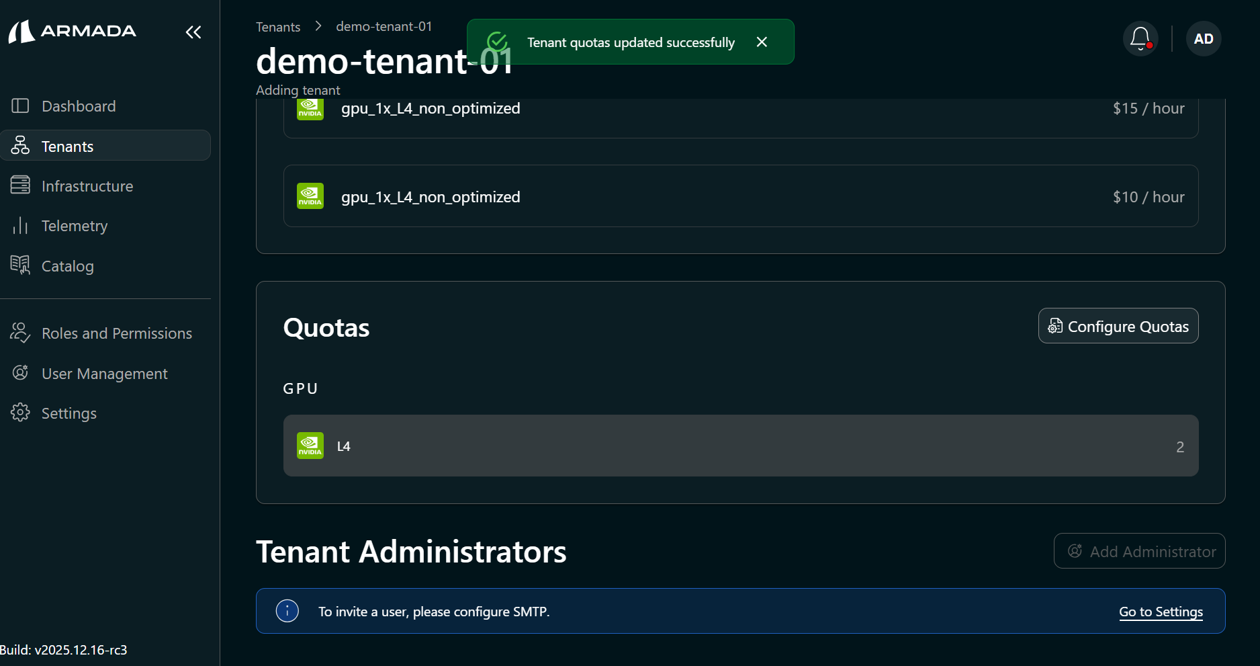
Task: Click the NVIDIA icon on $10/hour flavor
Action: point(310,196)
